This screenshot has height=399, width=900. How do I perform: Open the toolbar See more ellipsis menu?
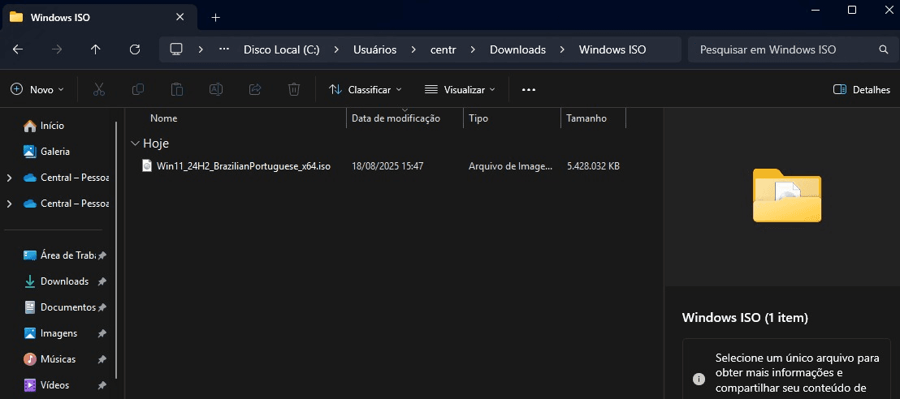(529, 90)
